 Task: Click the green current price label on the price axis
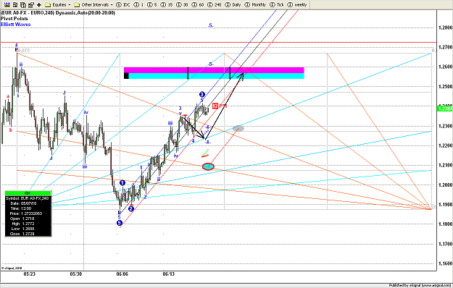445,109
